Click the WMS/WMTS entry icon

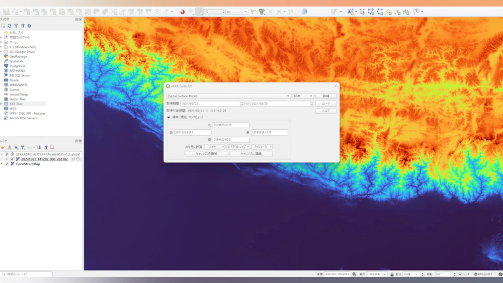click(6, 85)
